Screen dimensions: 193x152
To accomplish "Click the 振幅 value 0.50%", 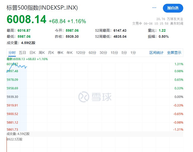I will coord(164,36).
